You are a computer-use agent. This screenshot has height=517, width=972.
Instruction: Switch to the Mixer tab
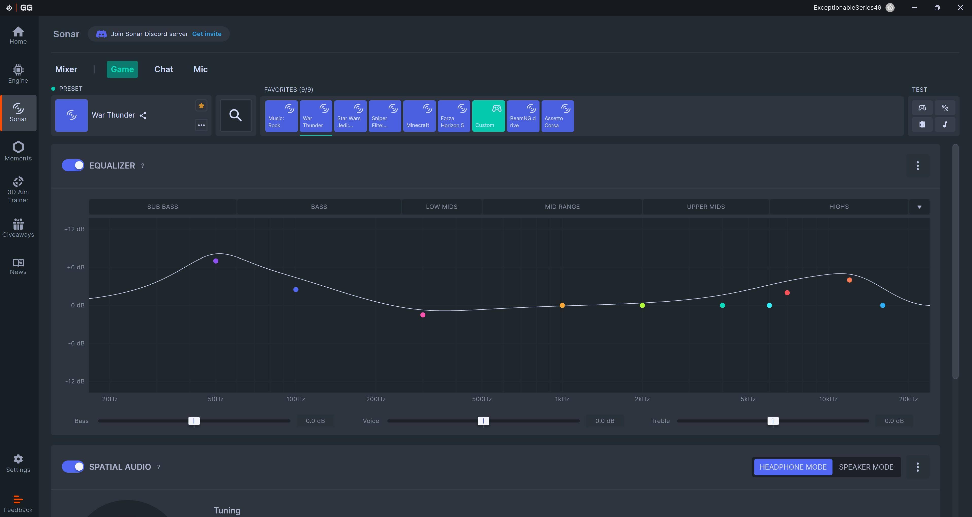pyautogui.click(x=66, y=69)
